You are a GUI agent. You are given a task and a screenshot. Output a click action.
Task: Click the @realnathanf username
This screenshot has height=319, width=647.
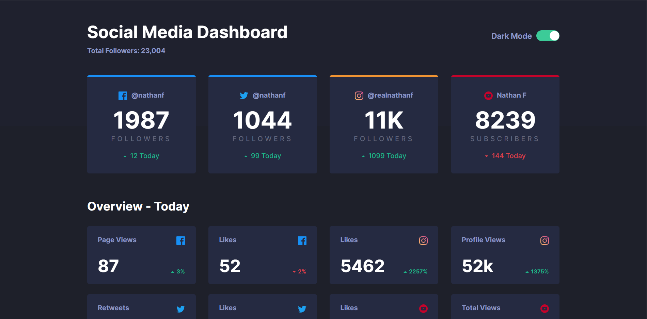[x=390, y=95]
